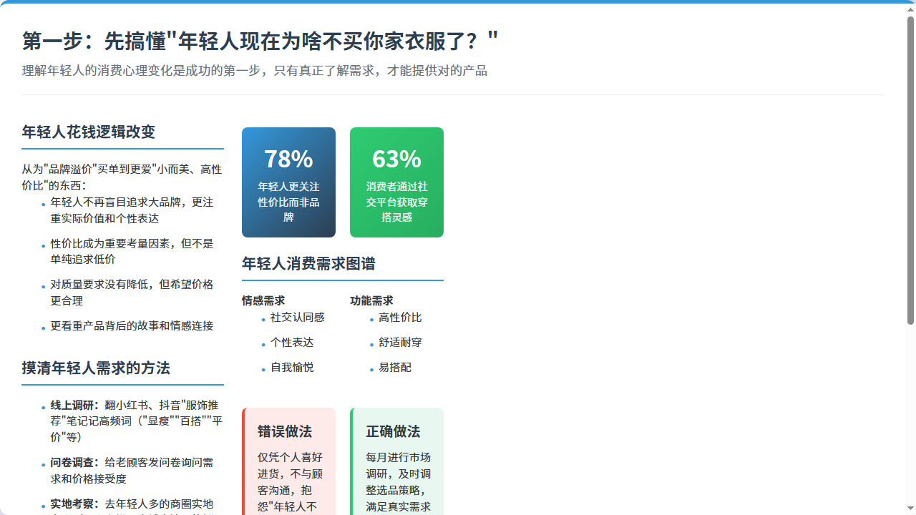
Task: Select the 舒适耐穿 list item
Action: tap(400, 343)
